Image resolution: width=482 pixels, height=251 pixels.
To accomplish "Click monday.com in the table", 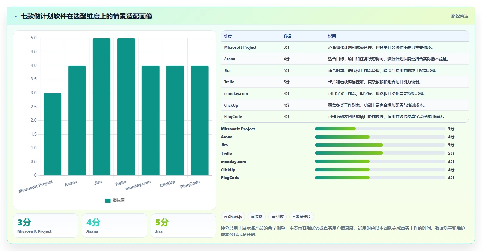I will tap(236, 94).
